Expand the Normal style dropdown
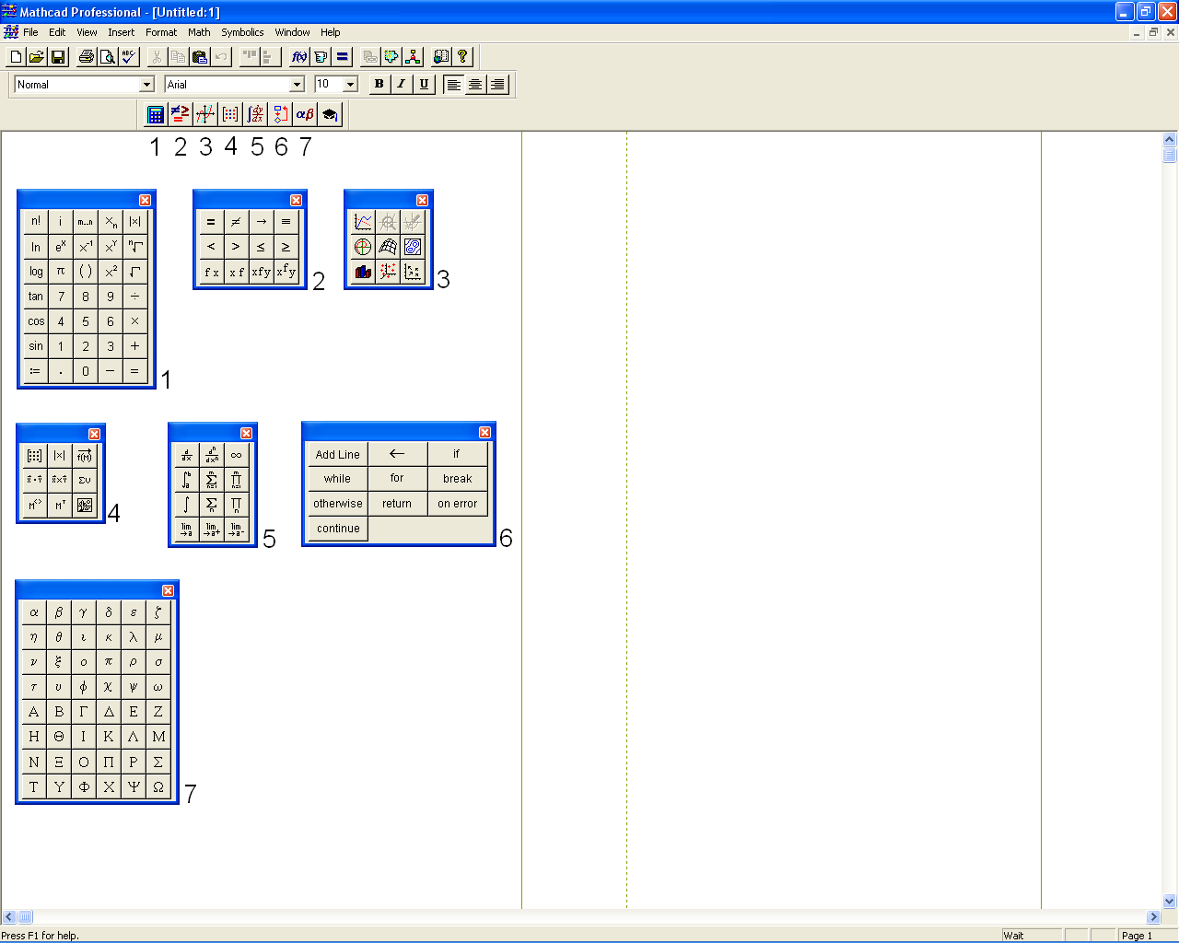This screenshot has height=943, width=1179. click(x=146, y=85)
